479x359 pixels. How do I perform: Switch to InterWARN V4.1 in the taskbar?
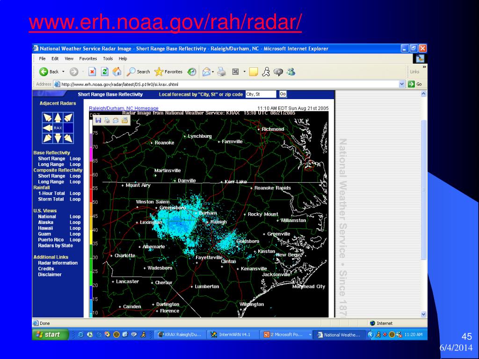point(232,335)
